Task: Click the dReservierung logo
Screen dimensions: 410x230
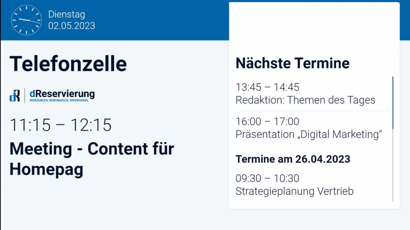Action: tap(52, 95)
